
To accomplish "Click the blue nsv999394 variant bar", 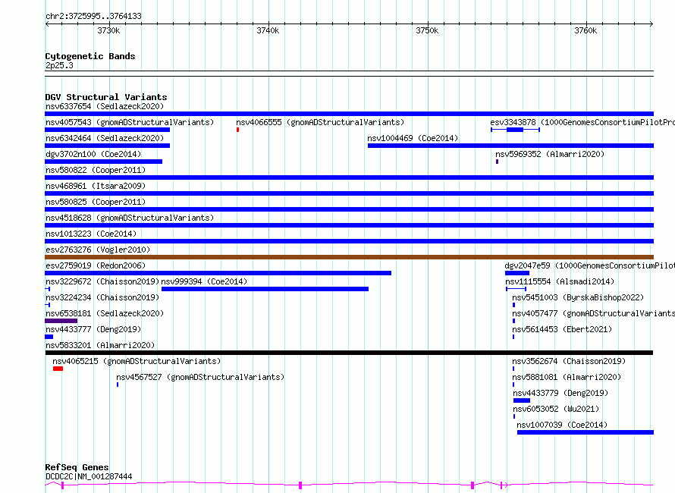I will tap(265, 289).
